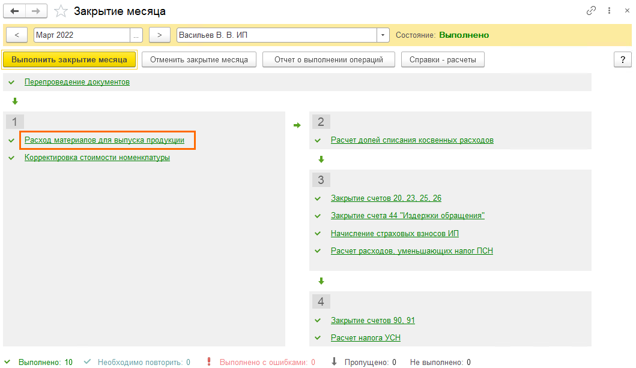Open Расчет налога УСН link
The height and width of the screenshot is (368, 636).
point(366,337)
